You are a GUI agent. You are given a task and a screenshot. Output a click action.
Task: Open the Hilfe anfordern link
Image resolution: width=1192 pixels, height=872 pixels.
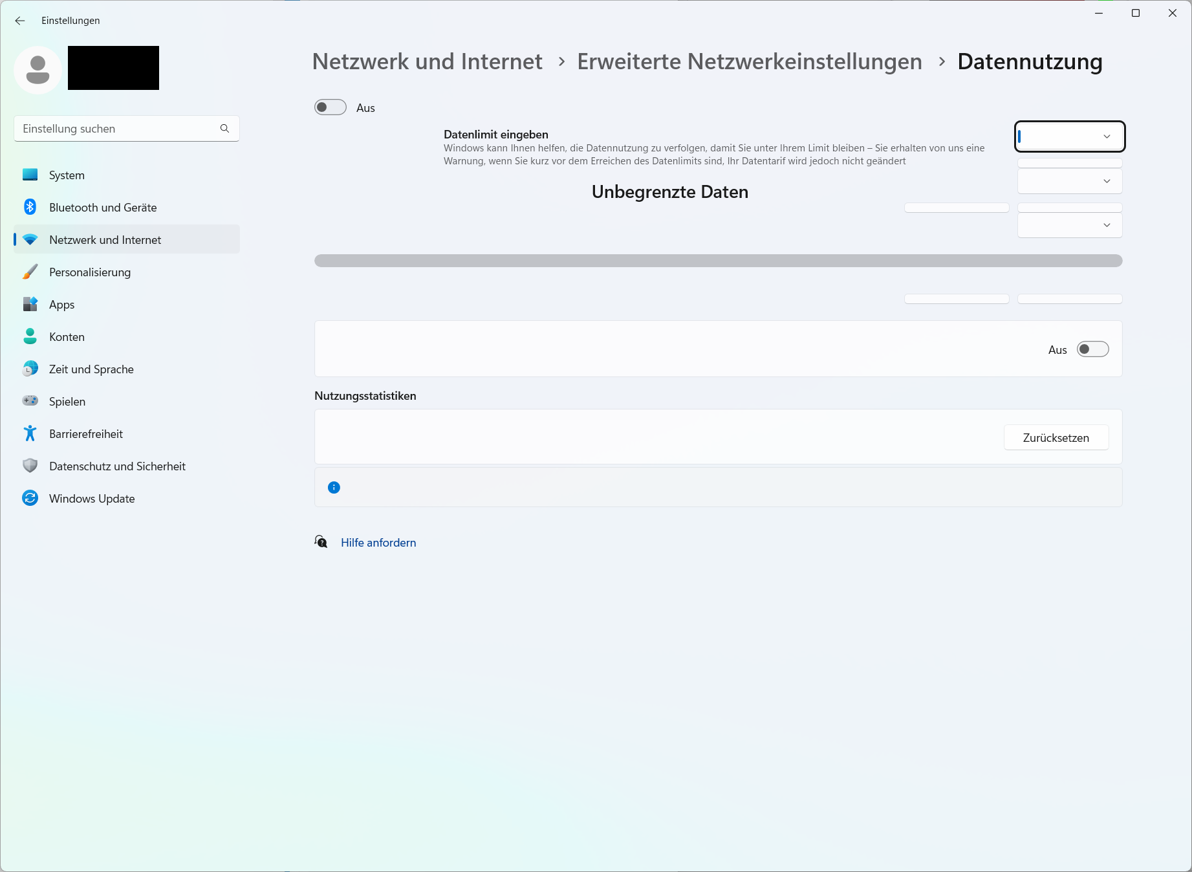coord(378,543)
